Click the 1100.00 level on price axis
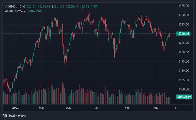196x120 pixels. (x=184, y=89)
